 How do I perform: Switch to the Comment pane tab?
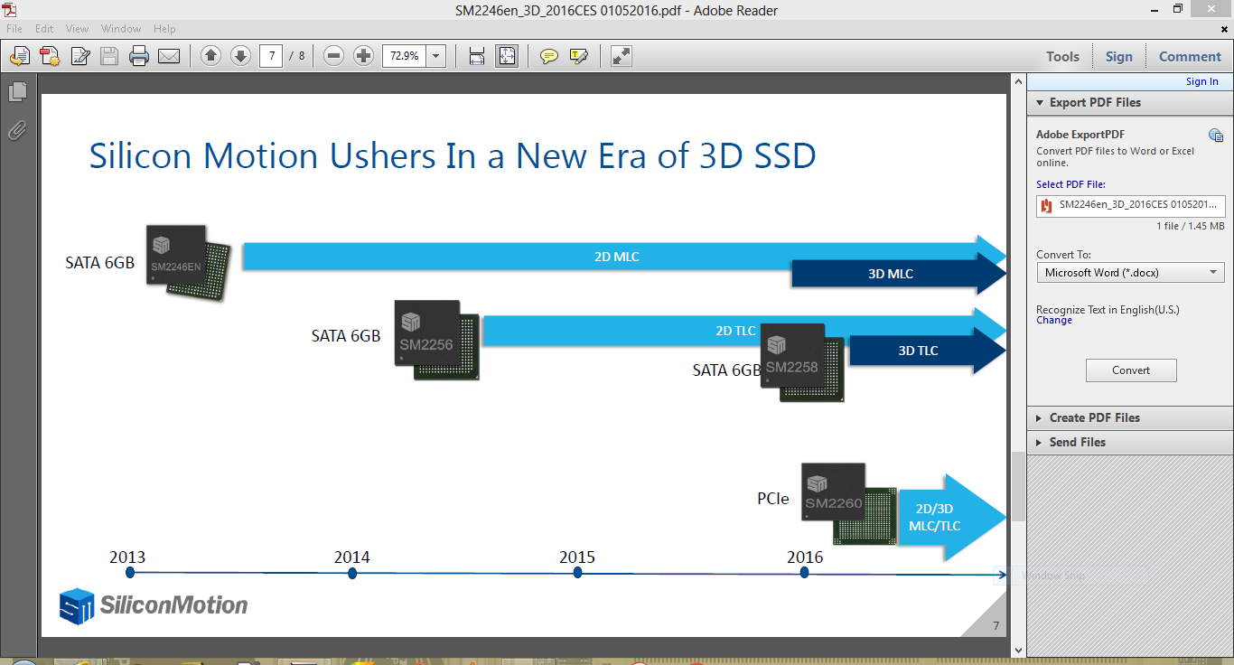(1190, 56)
